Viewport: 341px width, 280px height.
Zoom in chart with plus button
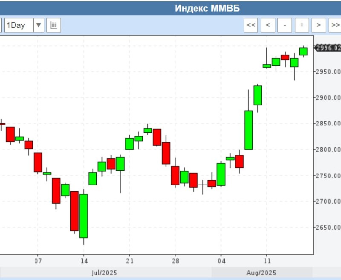click(302, 25)
